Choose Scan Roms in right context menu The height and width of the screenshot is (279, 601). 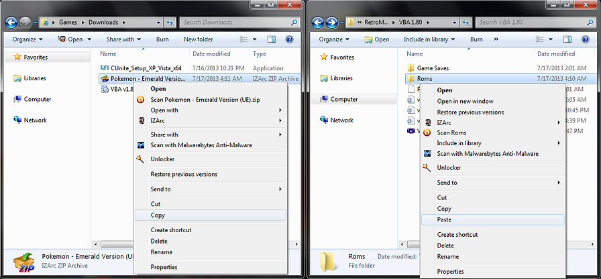point(492,132)
